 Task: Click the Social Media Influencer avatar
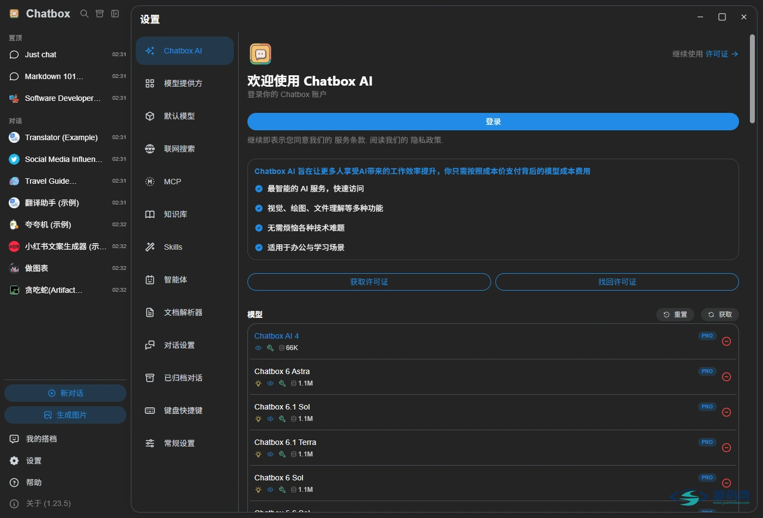(14, 159)
